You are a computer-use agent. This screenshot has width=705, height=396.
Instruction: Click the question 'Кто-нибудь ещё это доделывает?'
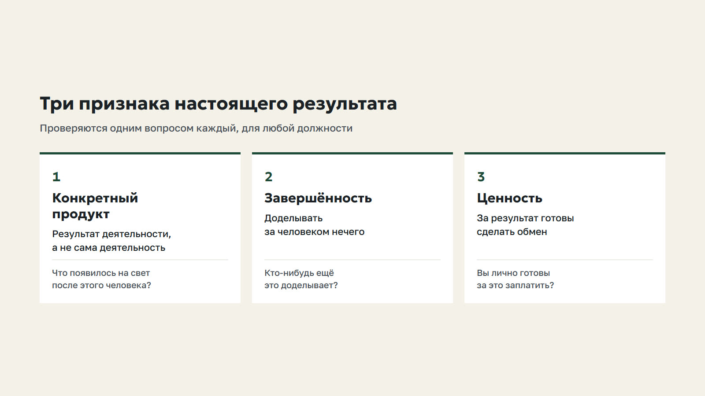[x=301, y=279]
